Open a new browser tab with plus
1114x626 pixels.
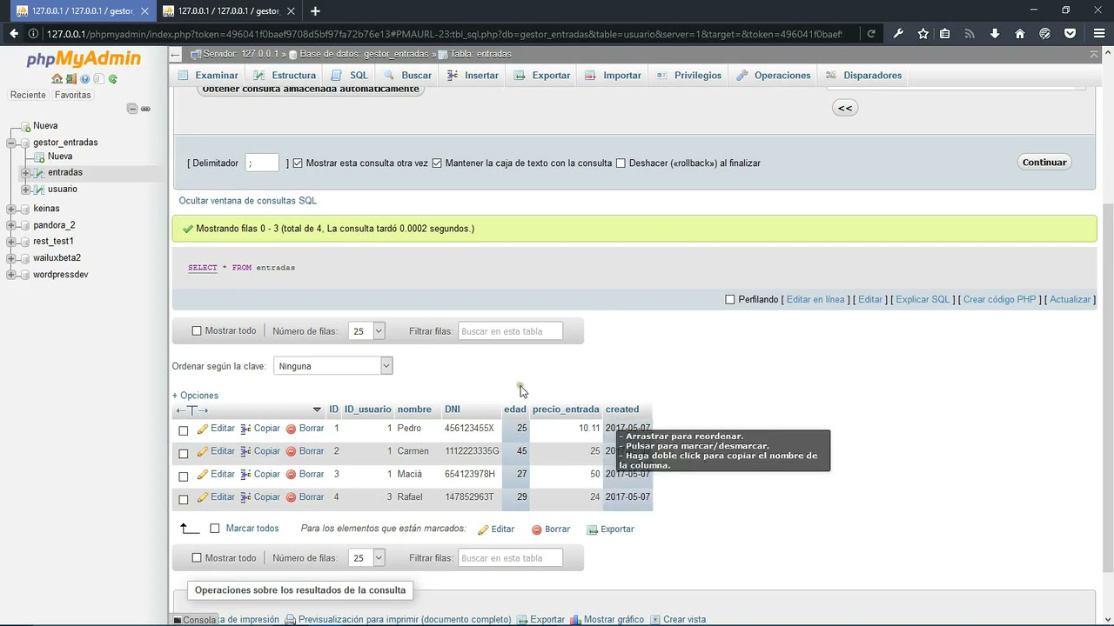[315, 11]
